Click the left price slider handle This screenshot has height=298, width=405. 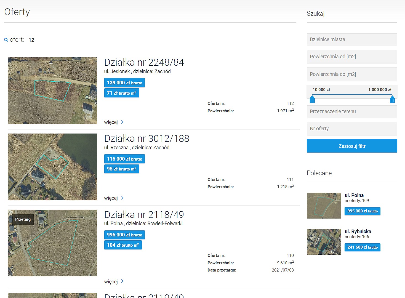312,99
